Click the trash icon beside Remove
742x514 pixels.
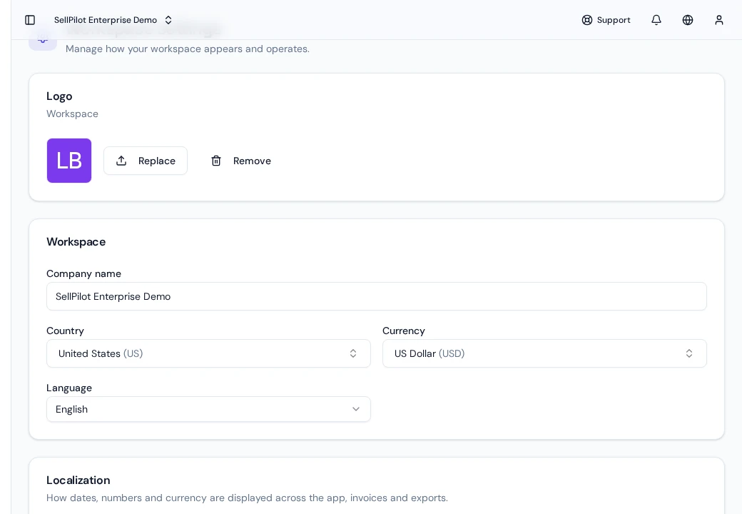(x=215, y=161)
